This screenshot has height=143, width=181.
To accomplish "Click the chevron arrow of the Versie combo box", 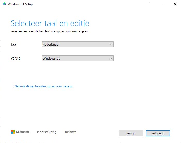I will click(x=111, y=58).
